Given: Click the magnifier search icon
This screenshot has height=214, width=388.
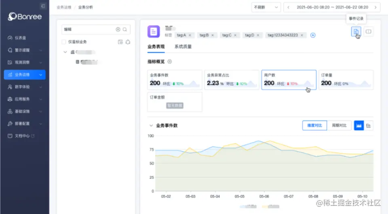Looking at the screenshot, I should (125, 29).
